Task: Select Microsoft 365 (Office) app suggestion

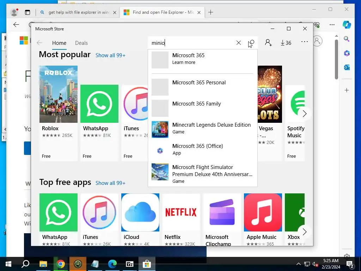Action: point(203,150)
